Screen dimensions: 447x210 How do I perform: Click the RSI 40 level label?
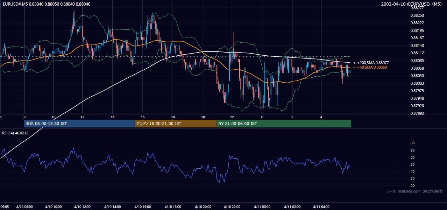(x=412, y=171)
